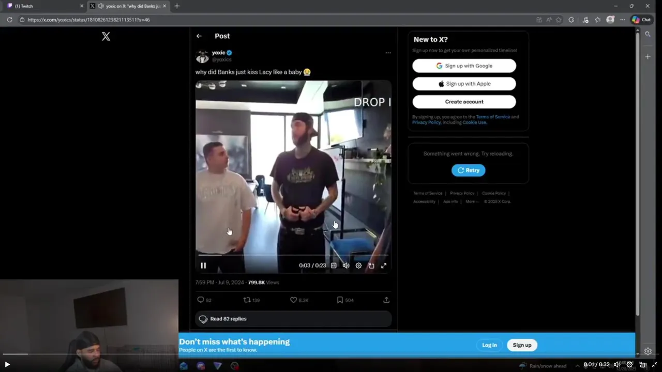
Task: Enter picture-in-picture for tweet video
Action: pyautogui.click(x=371, y=266)
